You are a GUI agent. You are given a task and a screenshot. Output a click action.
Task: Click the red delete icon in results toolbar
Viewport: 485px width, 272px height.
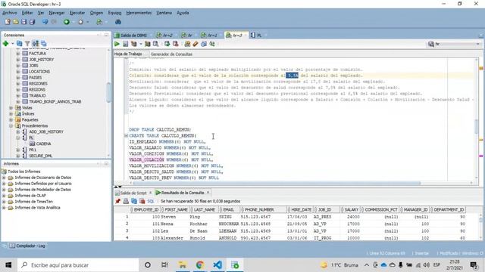(142, 201)
